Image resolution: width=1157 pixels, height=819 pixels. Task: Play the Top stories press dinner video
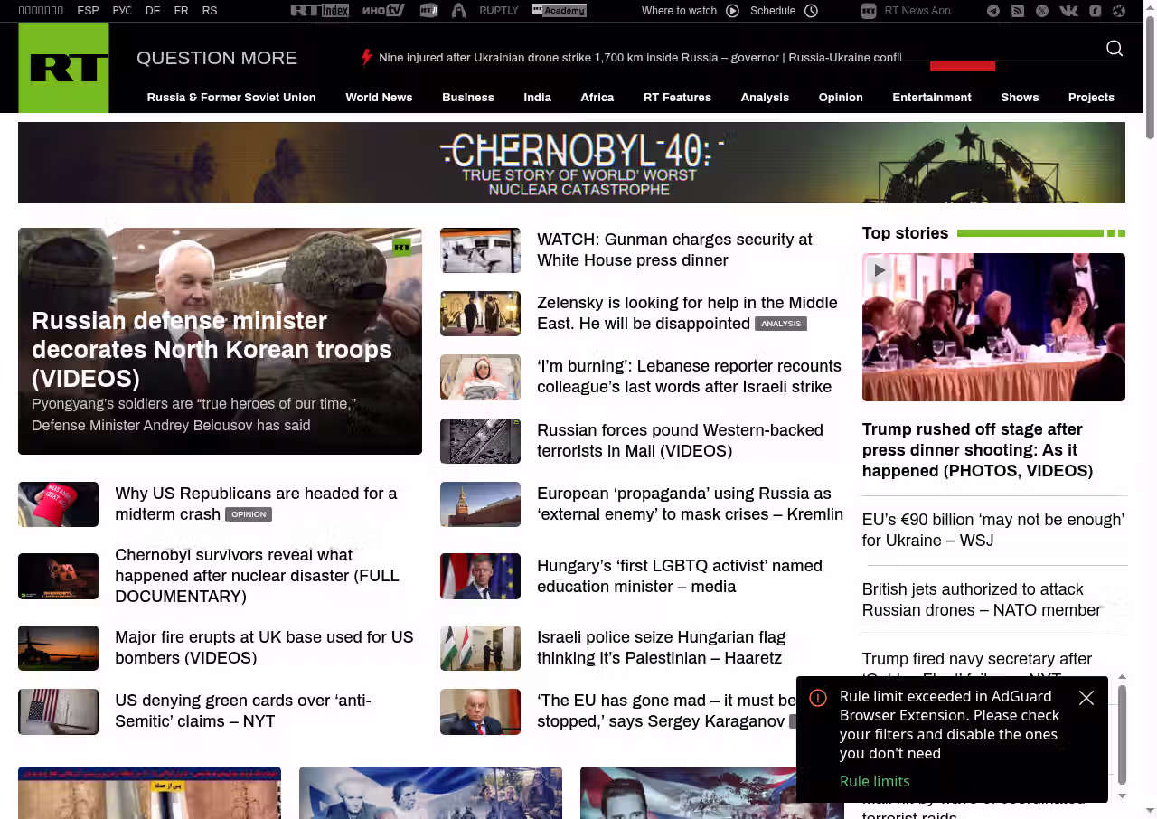[879, 270]
